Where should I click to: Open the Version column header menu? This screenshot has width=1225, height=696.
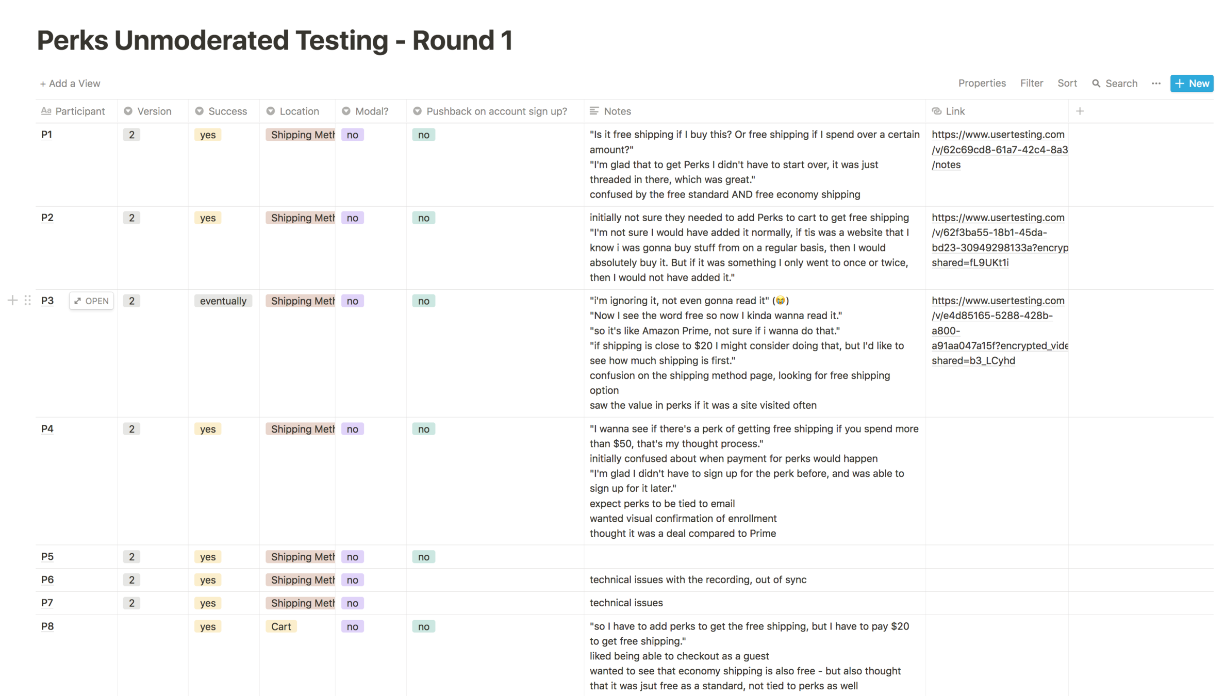(x=154, y=111)
